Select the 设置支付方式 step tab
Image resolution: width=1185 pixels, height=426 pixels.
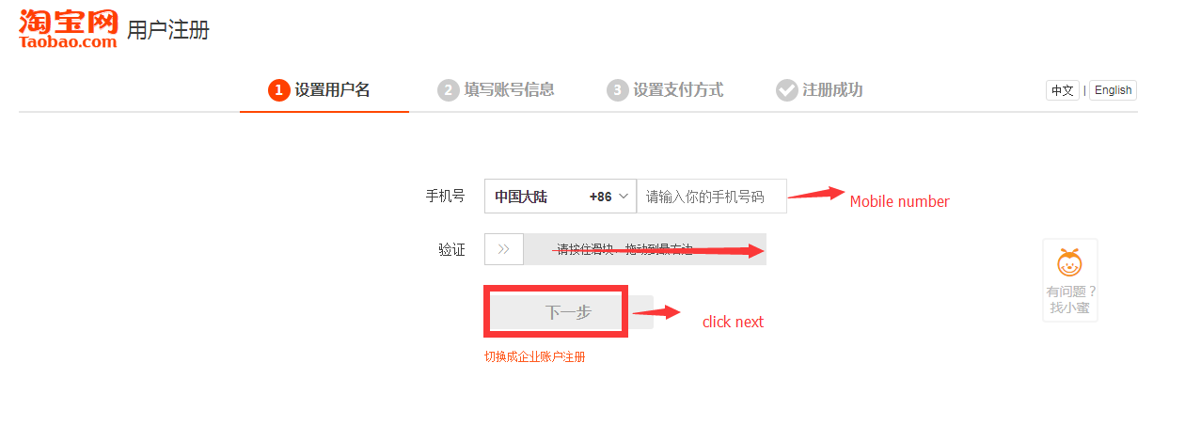665,90
